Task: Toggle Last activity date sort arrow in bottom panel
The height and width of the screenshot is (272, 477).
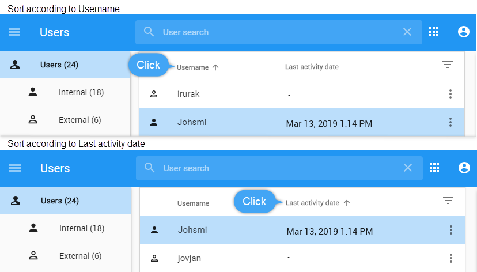Action: pos(347,203)
